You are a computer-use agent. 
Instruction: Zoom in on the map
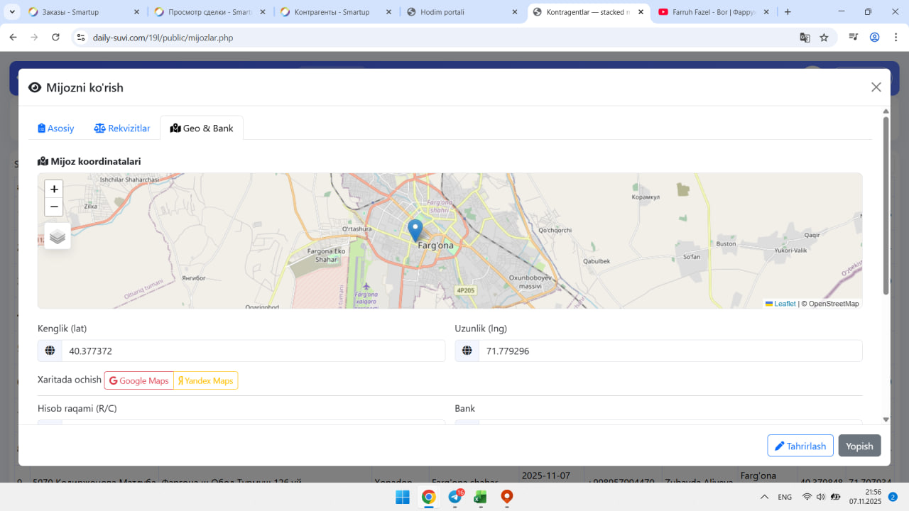54,189
